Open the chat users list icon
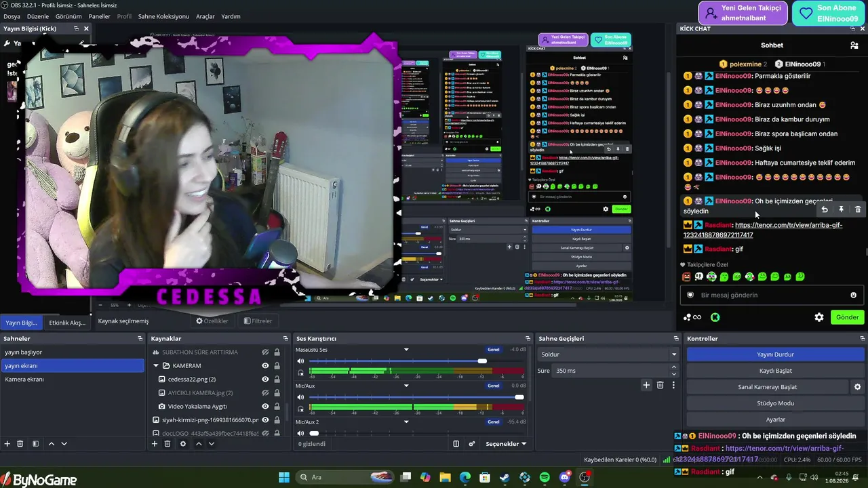The height and width of the screenshot is (488, 868). tap(854, 45)
